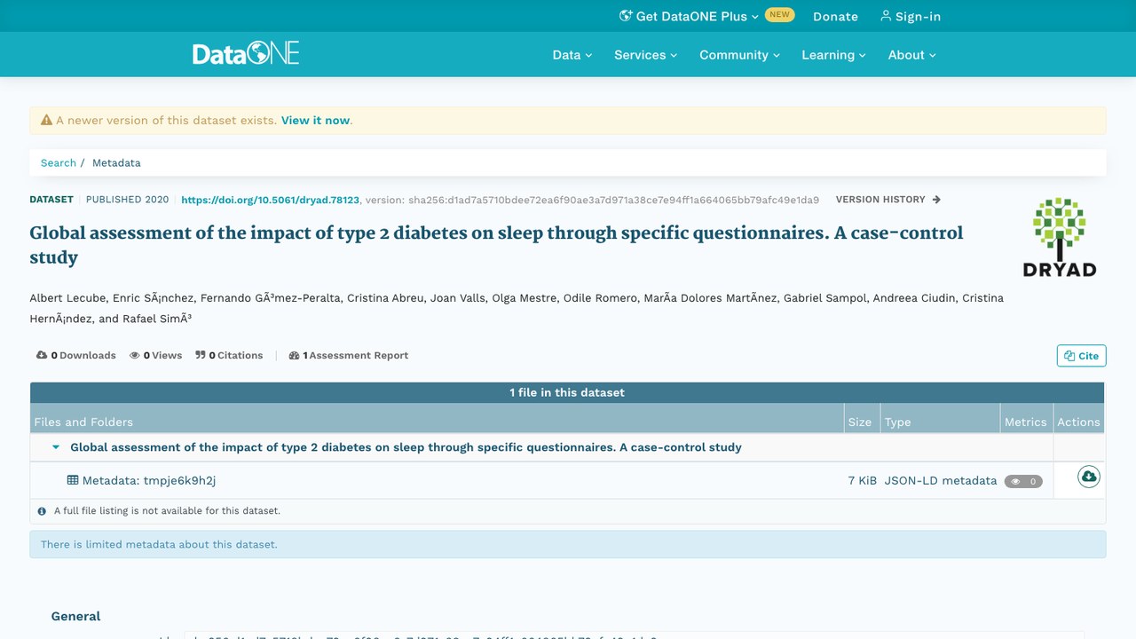
Task: Download the tmpje6k9h2j metadata file
Action: click(x=1088, y=477)
